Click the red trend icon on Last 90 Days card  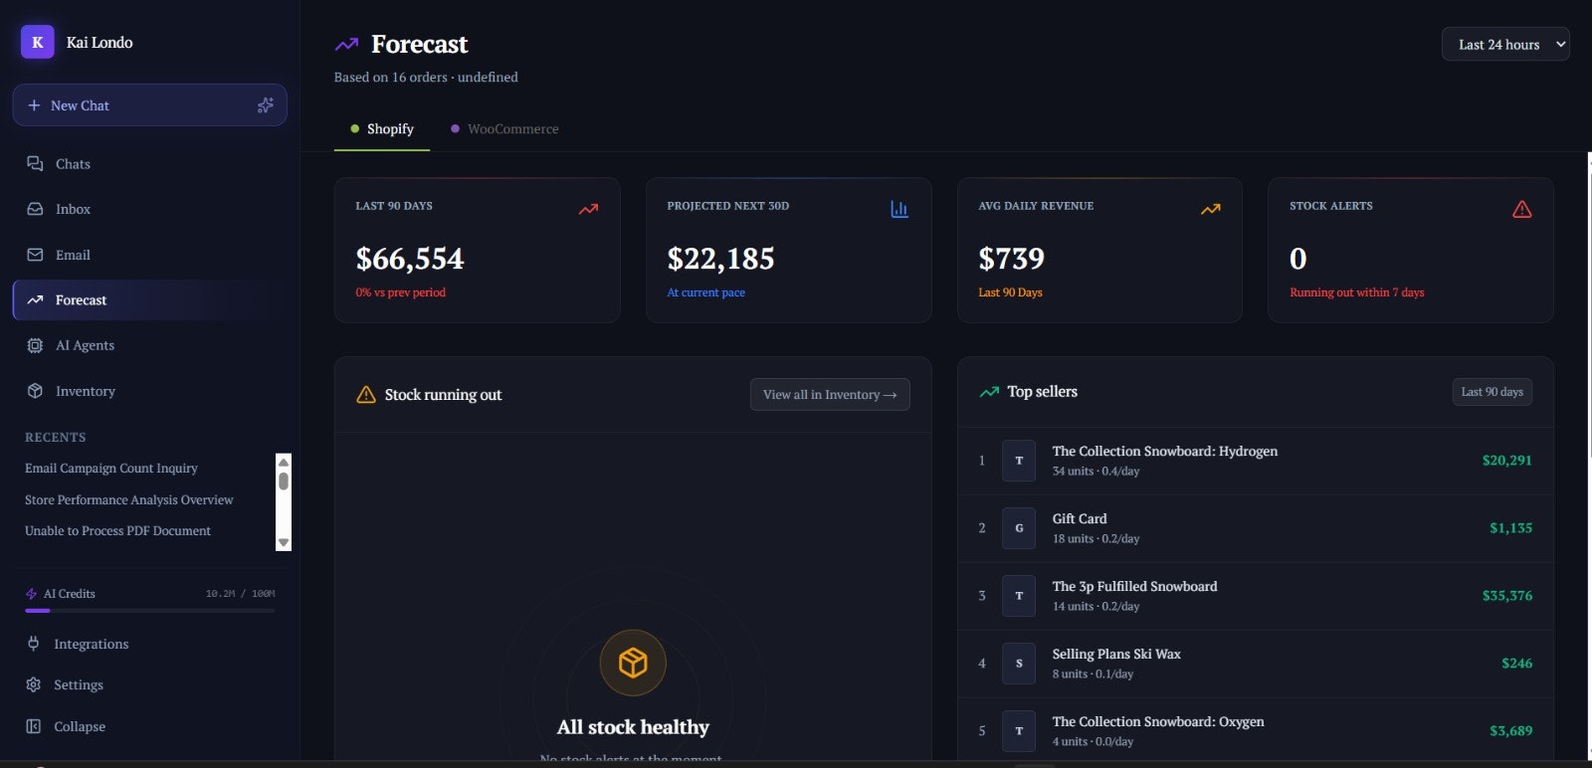click(x=588, y=209)
